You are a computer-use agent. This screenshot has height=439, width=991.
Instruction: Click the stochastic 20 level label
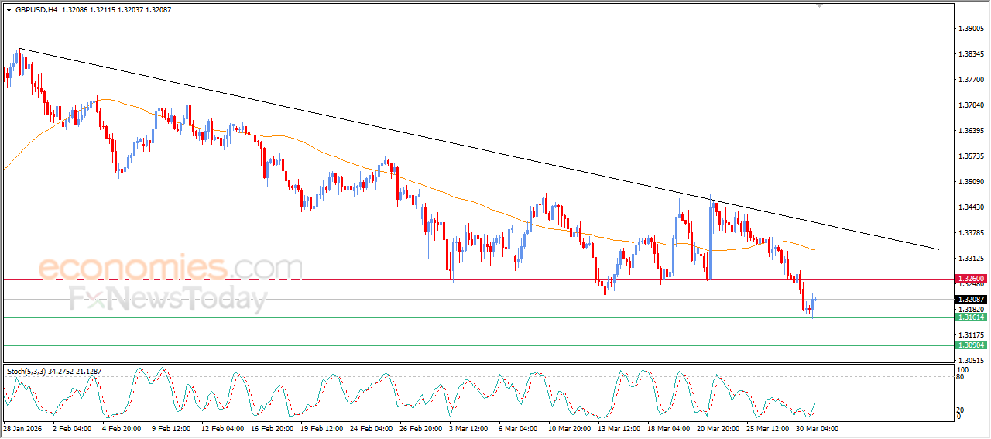[x=961, y=410]
